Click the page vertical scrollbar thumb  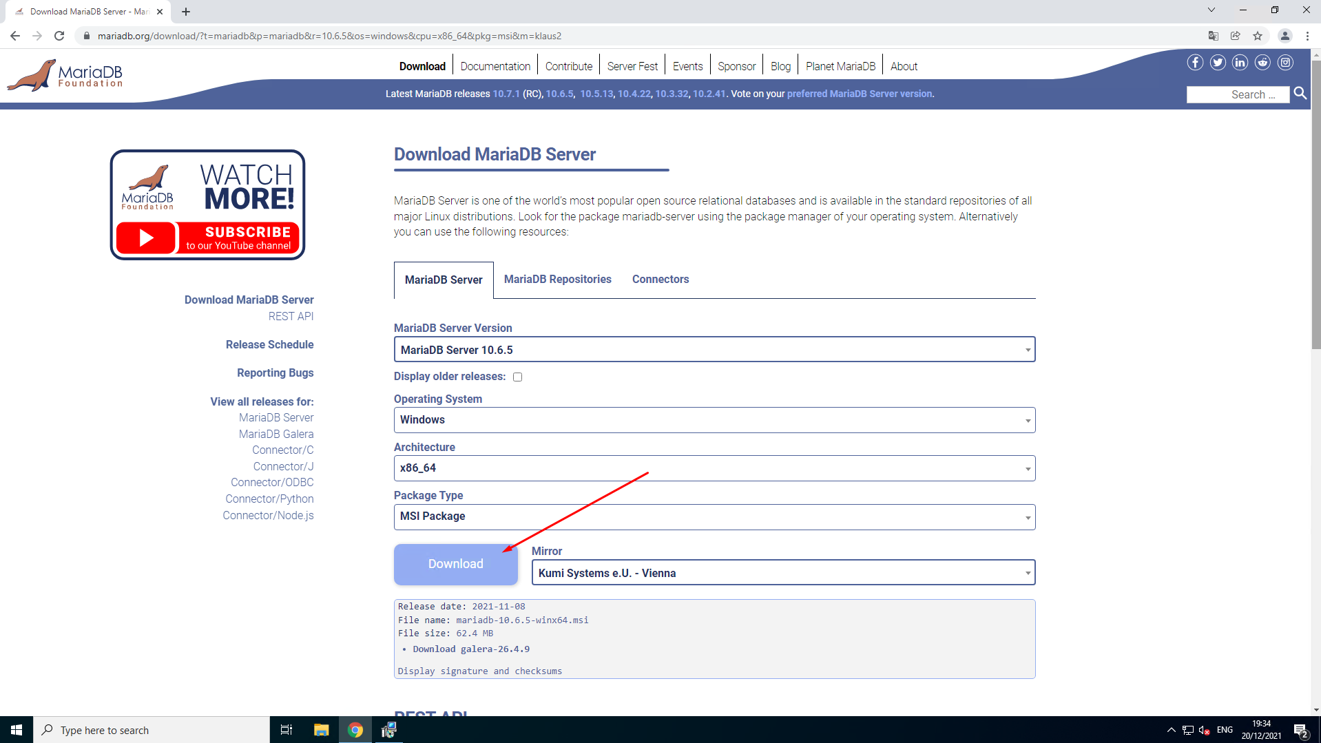(x=1315, y=205)
